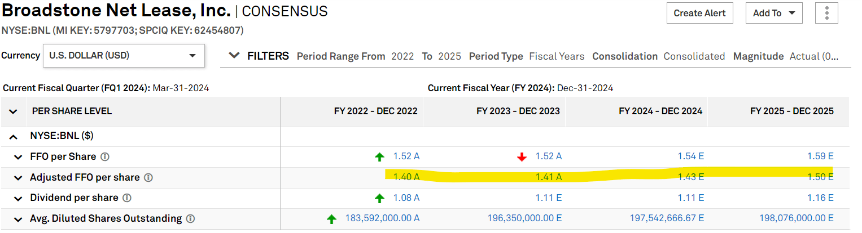Click info icon next to Dividend per share
Screen dimensions: 862x233
point(127,198)
